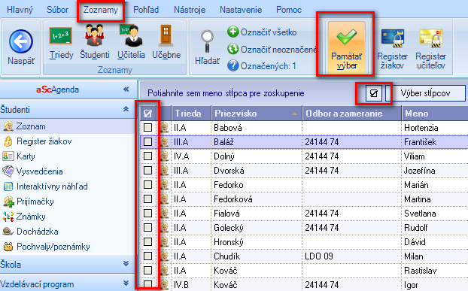Check the box for Fialová
This screenshot has width=468, height=291.
tap(147, 214)
